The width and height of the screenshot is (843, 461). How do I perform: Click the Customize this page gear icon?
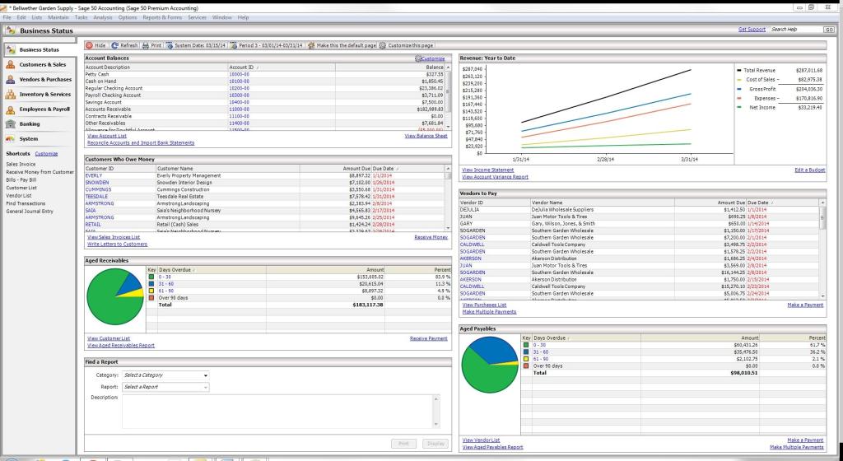[x=383, y=45]
